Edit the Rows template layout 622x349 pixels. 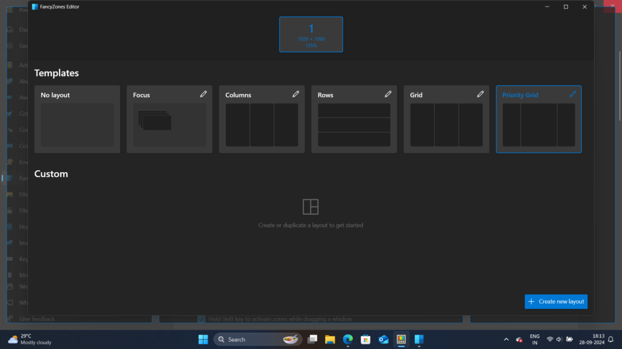[x=388, y=94]
